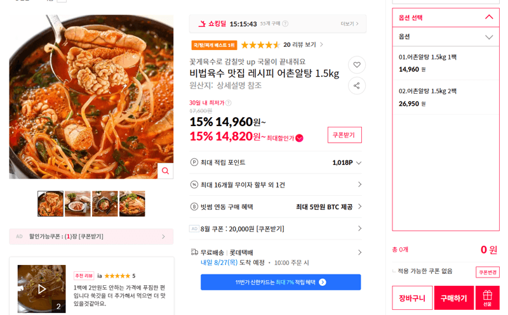
Task: Open image magnifier on product photo
Action: [x=165, y=170]
